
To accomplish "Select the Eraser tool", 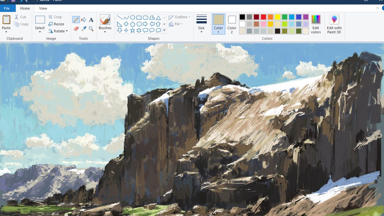I will tap(76, 28).
